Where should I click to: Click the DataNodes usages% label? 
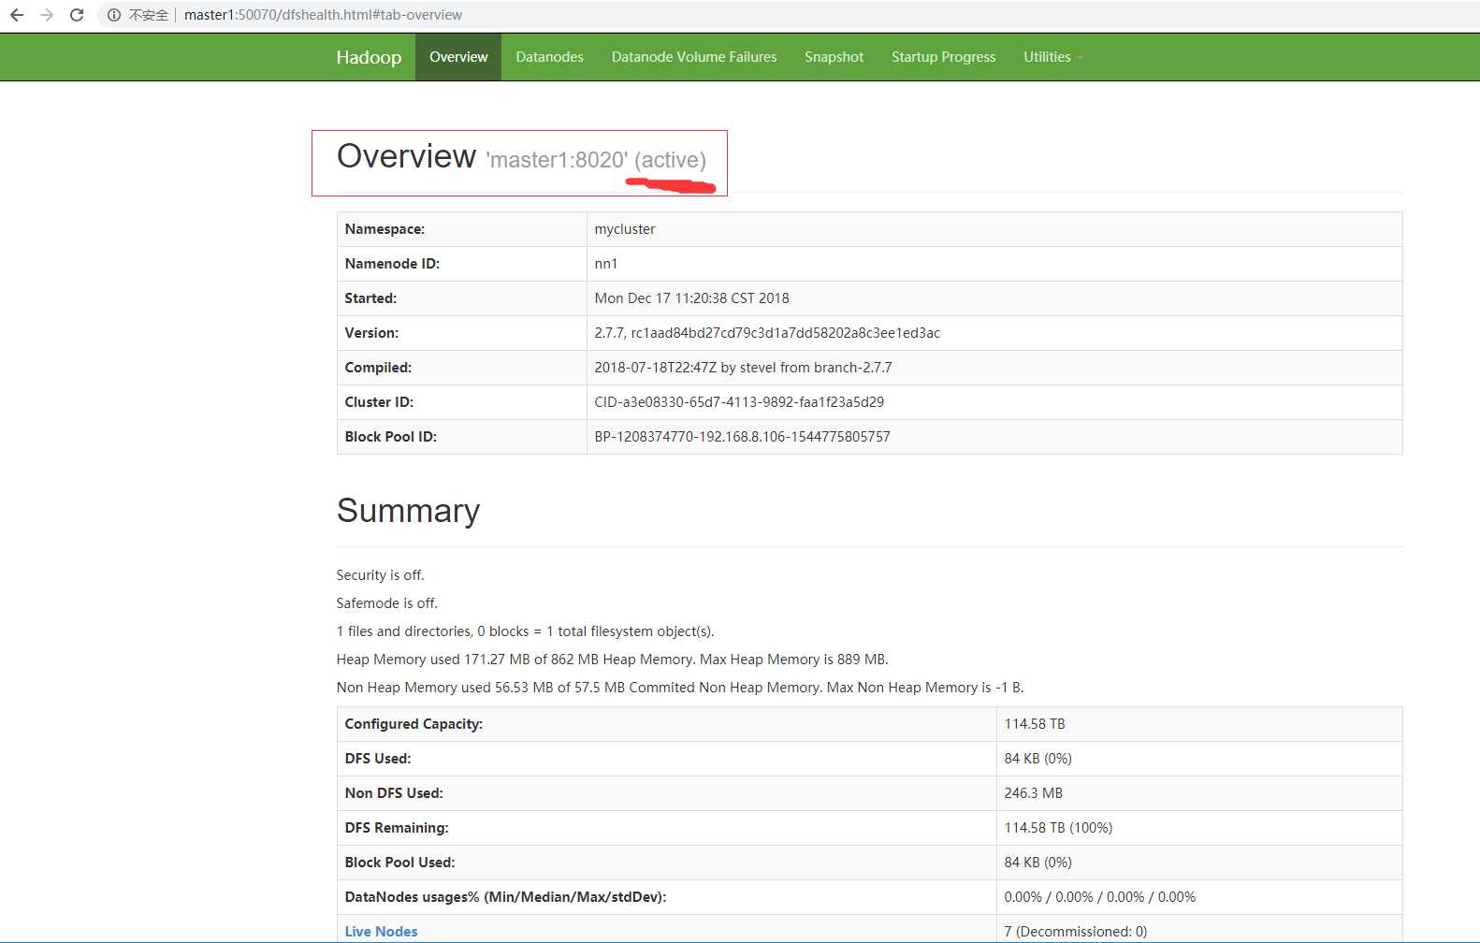pos(505,897)
